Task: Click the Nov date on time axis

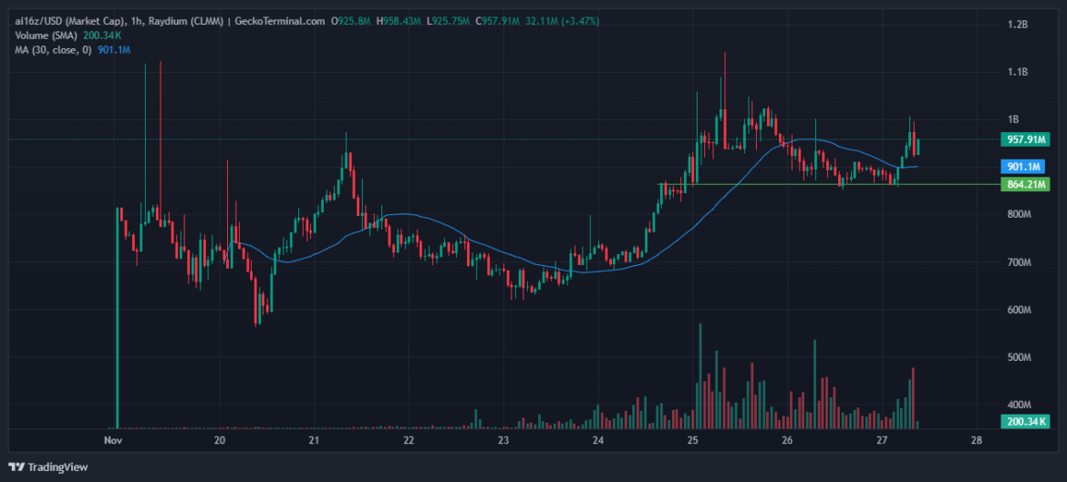Action: click(x=113, y=440)
